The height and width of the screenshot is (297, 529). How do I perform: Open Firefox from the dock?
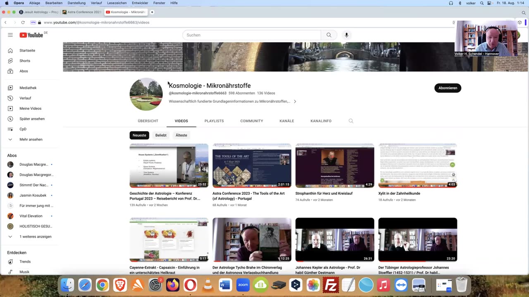[x=173, y=285]
